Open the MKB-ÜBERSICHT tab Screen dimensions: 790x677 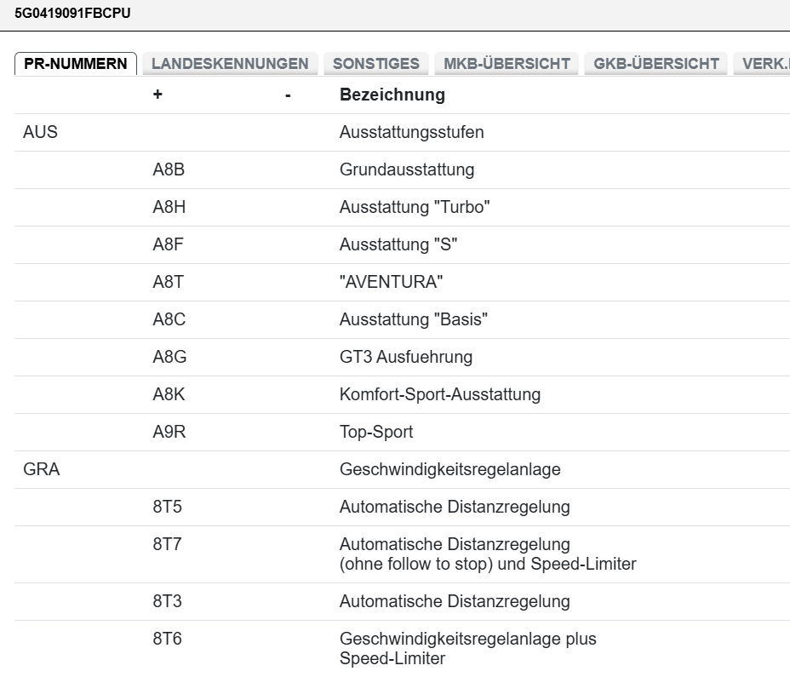coord(507,64)
